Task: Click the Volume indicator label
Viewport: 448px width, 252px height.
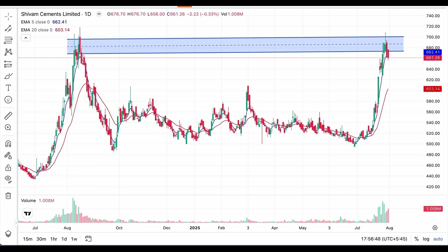Action: tap(28, 201)
